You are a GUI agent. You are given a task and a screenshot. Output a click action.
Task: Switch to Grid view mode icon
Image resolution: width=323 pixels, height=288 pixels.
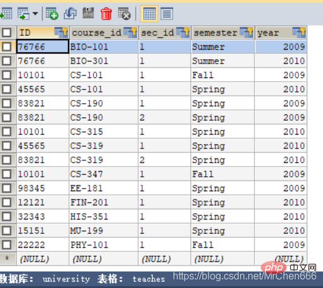tap(149, 14)
